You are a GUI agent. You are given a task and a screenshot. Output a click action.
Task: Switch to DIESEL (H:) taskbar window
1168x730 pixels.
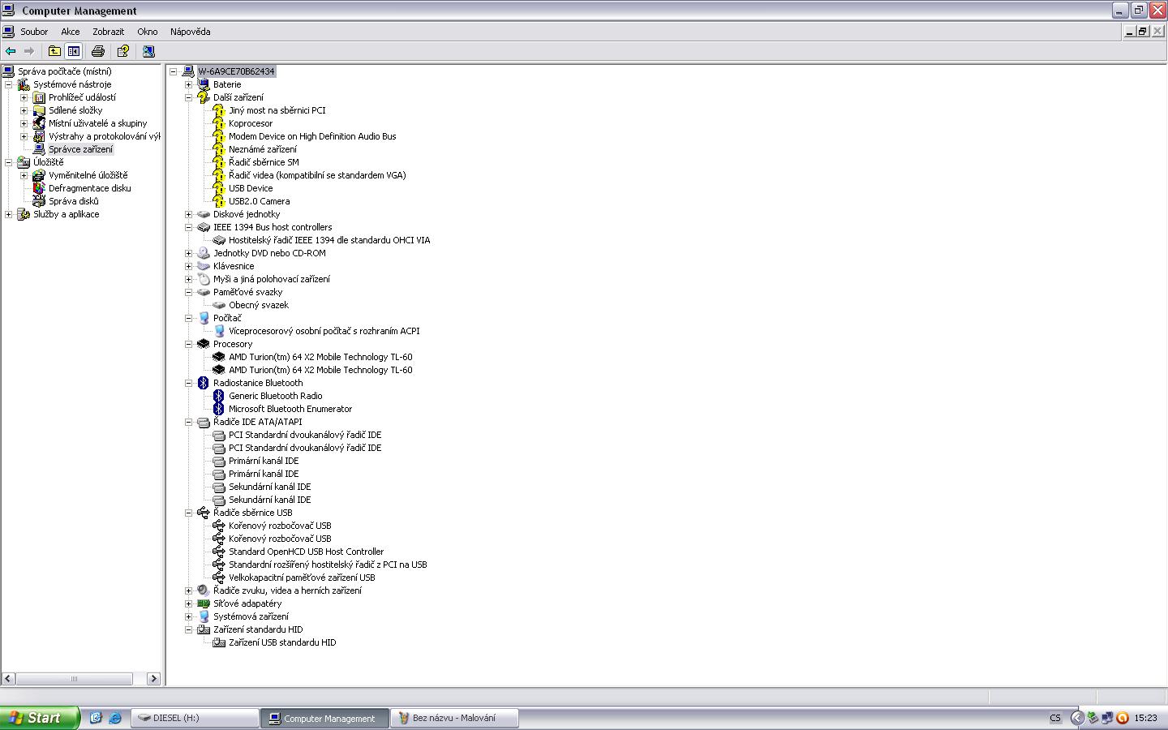click(195, 718)
